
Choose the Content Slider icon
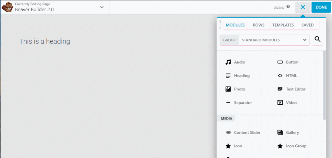tap(228, 132)
